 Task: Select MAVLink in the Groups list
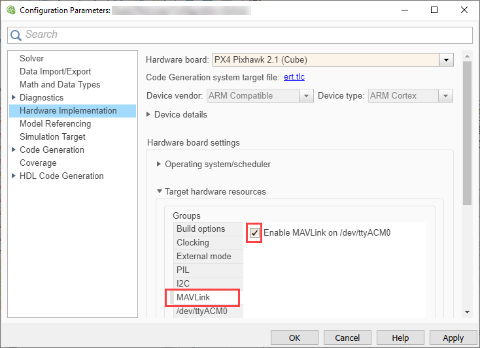192,298
